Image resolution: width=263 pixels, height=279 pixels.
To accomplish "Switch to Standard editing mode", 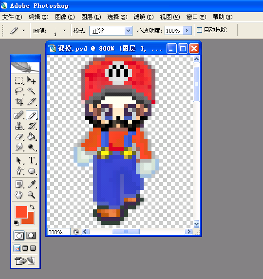I will coord(19,236).
